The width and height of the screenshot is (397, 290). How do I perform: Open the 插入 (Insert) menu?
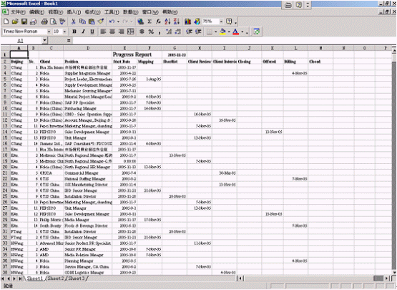pos(74,12)
